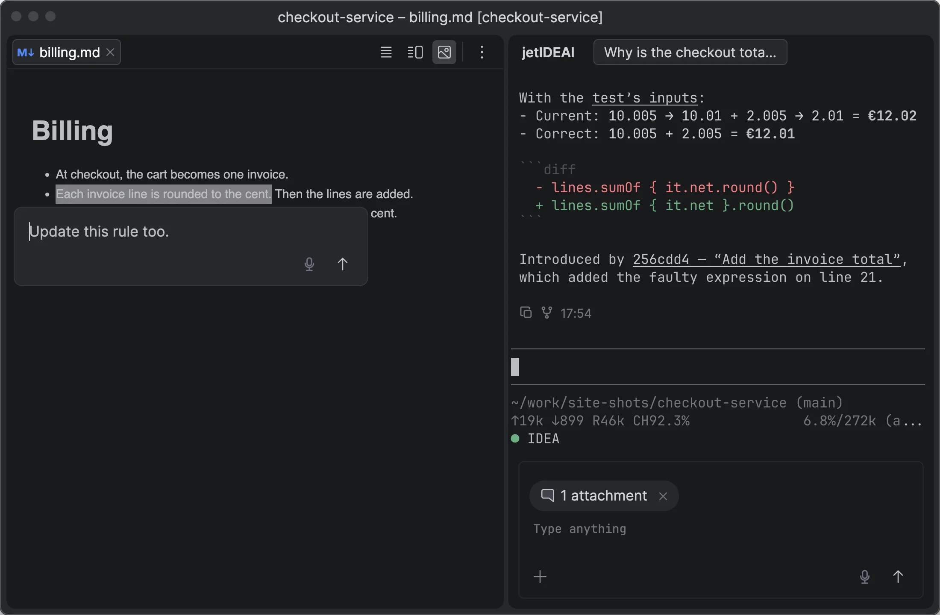Click the 17:54 timestamp
940x615 pixels.
coord(576,313)
